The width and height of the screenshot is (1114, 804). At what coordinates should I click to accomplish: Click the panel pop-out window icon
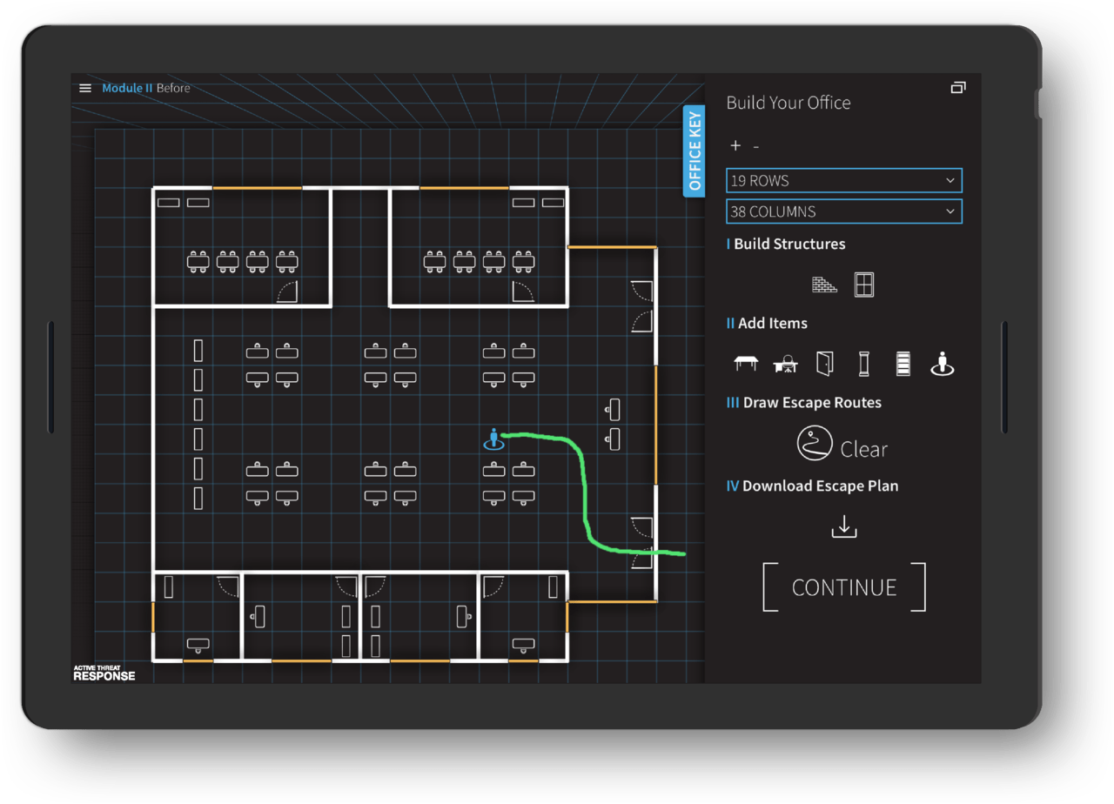tap(958, 88)
